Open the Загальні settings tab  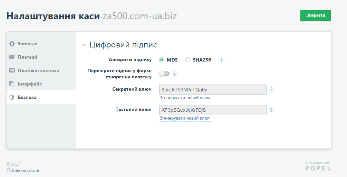(28, 44)
